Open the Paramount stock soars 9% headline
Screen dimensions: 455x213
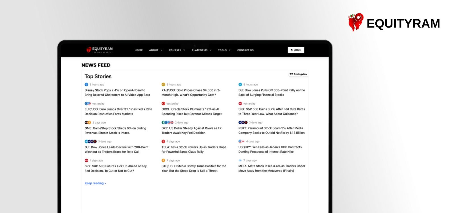coord(271,130)
